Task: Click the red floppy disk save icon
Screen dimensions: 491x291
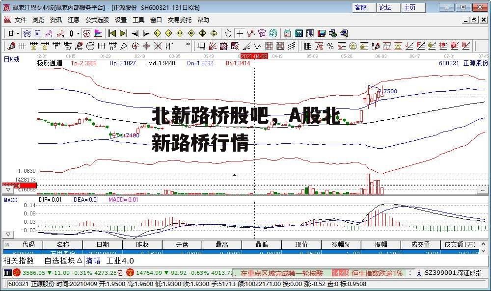Action: tap(322, 33)
